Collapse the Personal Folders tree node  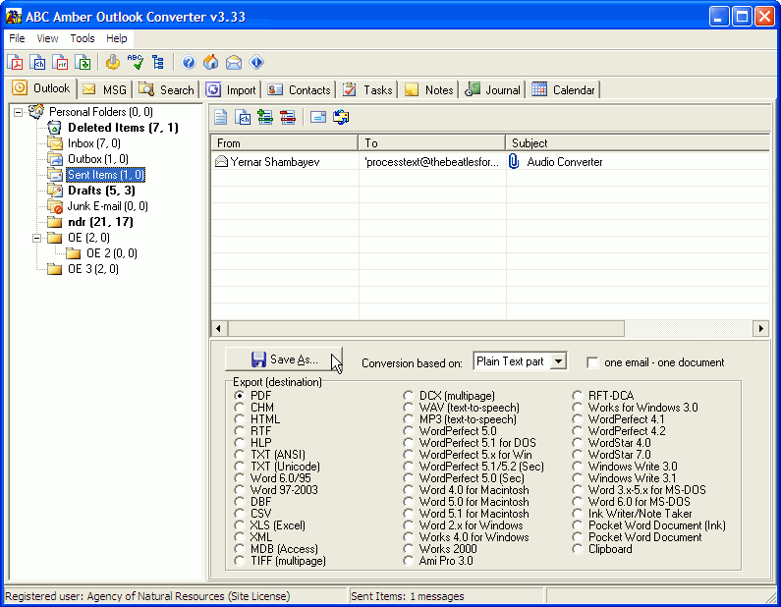19,112
